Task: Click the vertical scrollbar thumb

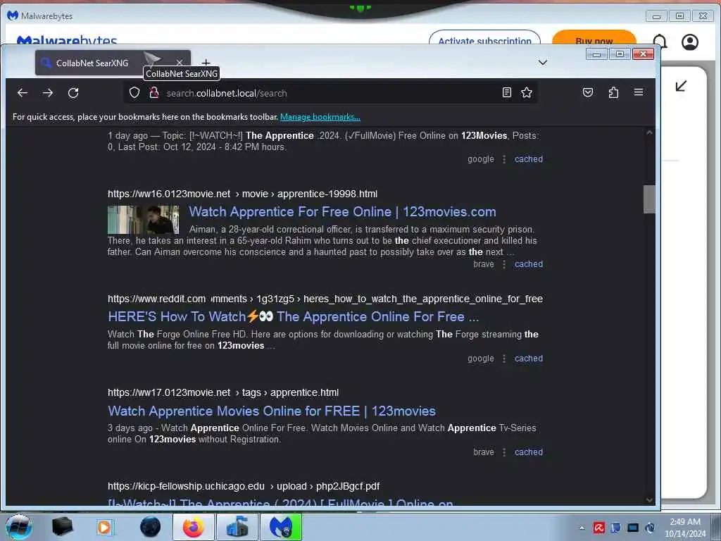Action: (x=648, y=199)
